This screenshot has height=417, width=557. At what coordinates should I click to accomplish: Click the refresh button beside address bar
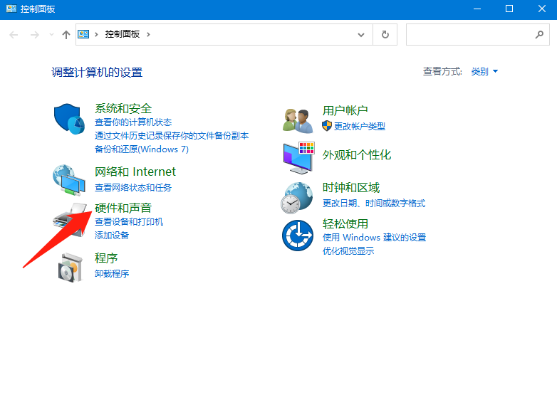click(385, 34)
